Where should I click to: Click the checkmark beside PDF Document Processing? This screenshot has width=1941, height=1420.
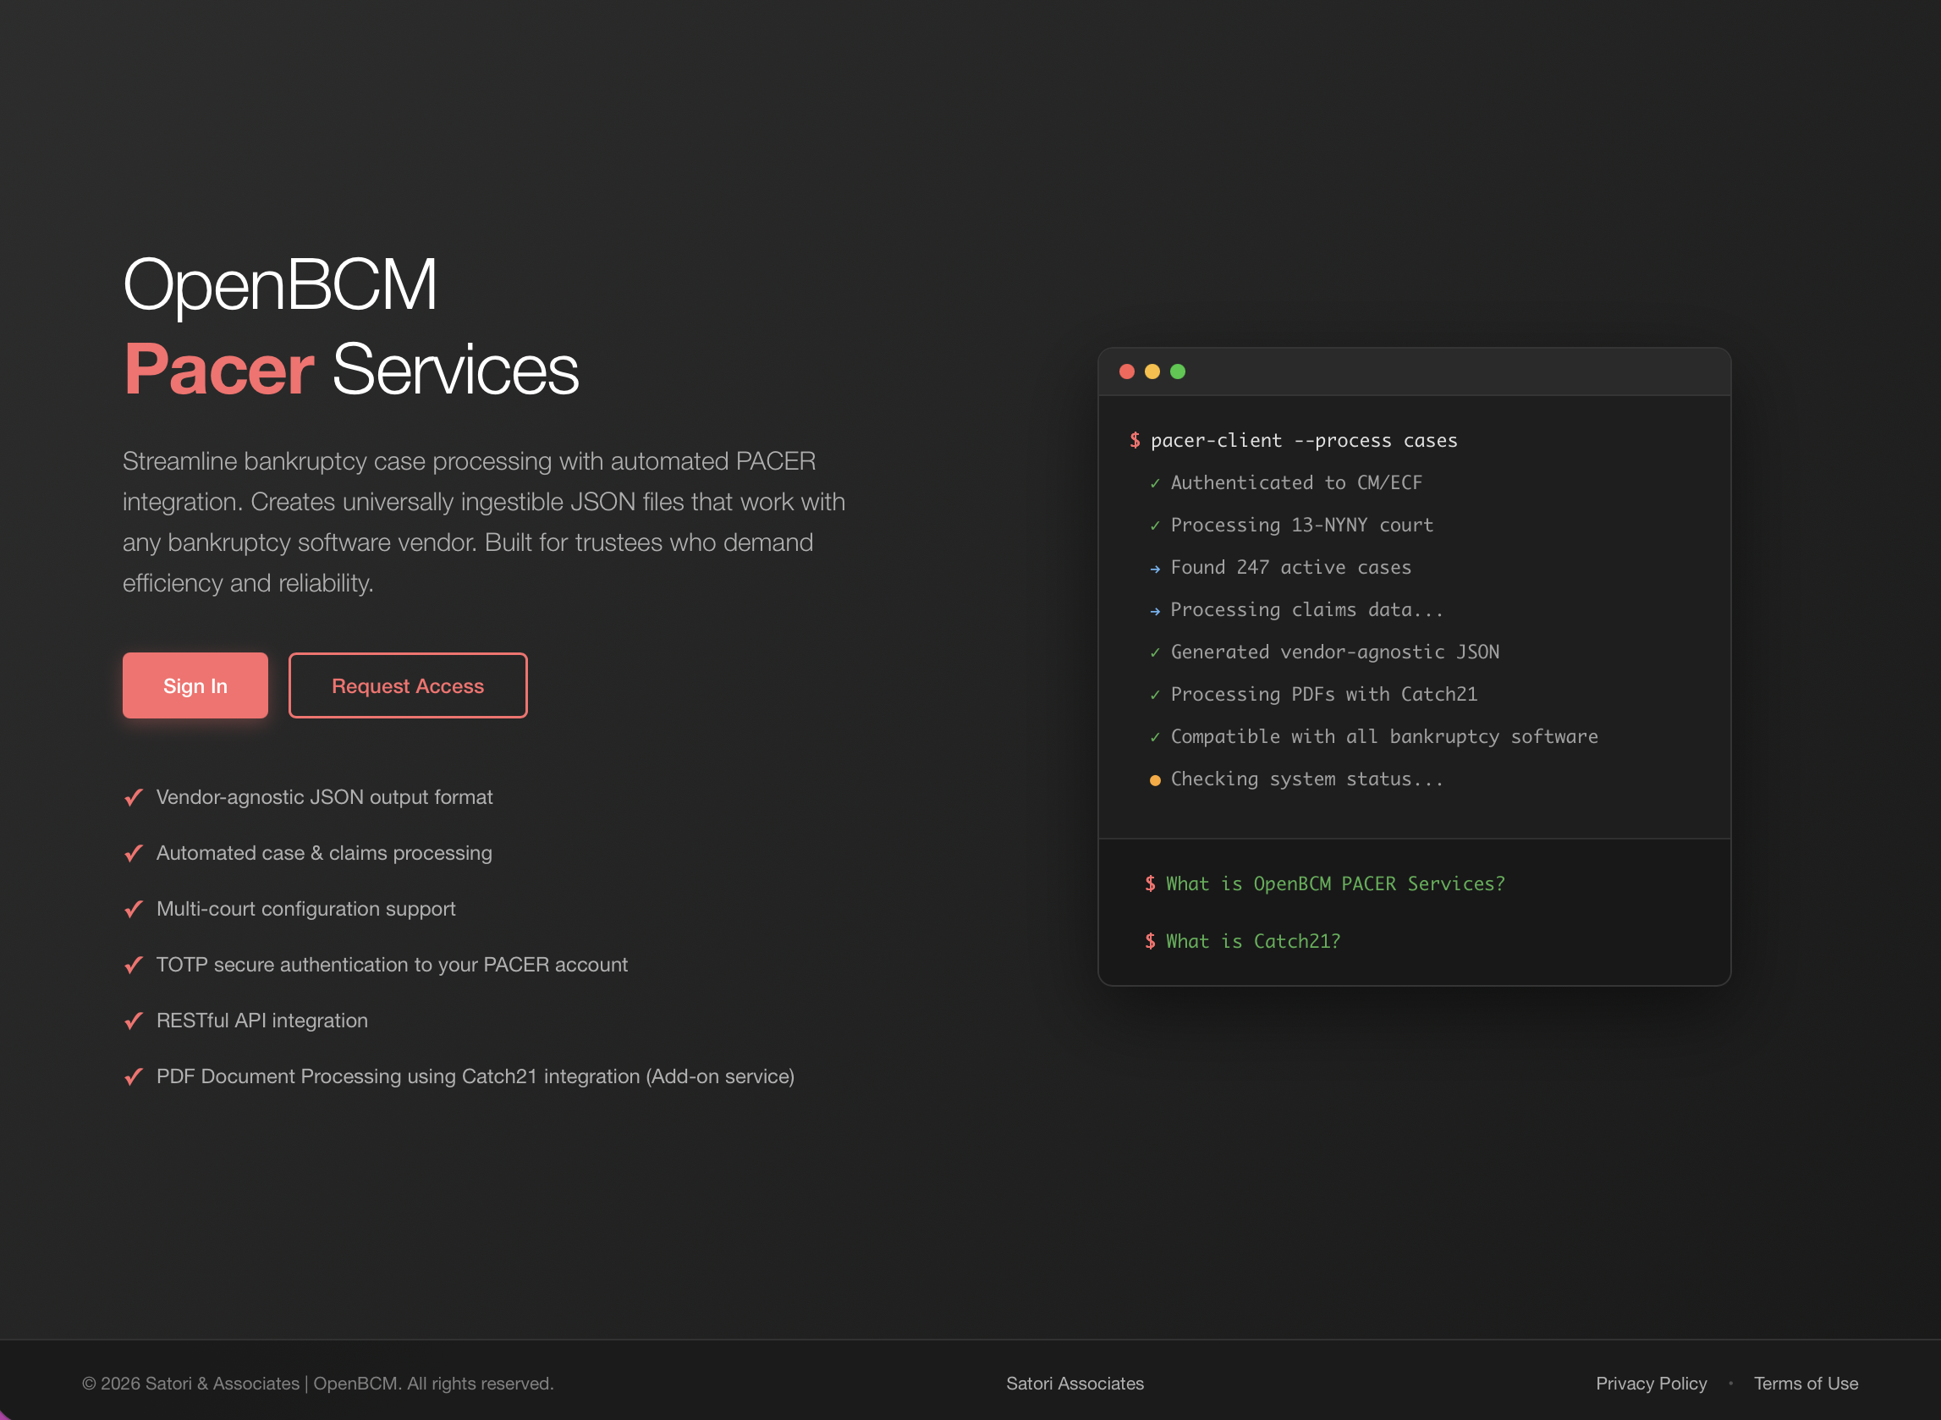click(x=133, y=1077)
